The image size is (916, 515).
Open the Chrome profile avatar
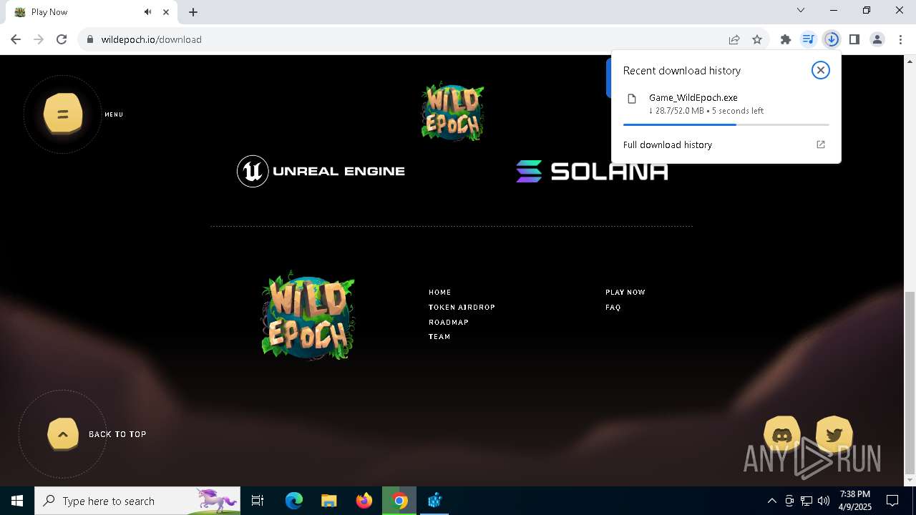[x=877, y=39]
